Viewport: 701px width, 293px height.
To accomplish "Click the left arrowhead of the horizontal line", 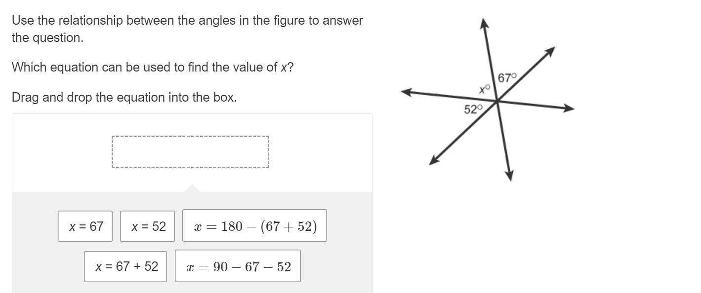I will (x=406, y=92).
